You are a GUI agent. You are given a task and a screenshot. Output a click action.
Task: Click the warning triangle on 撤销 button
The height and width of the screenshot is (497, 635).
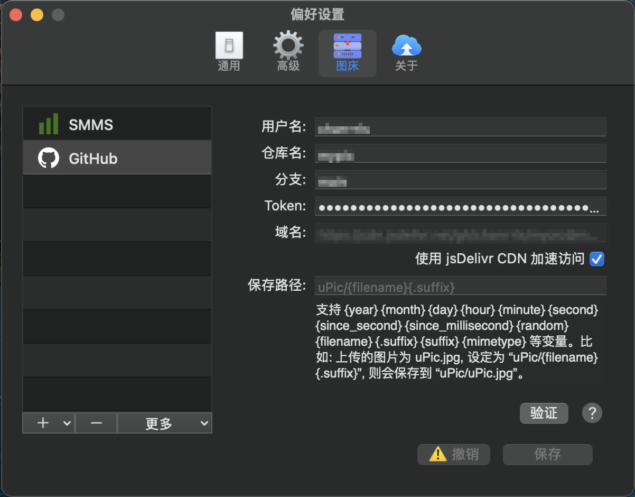(436, 454)
